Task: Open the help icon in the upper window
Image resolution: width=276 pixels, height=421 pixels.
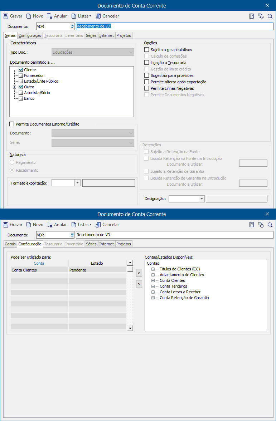Action: pos(252,16)
